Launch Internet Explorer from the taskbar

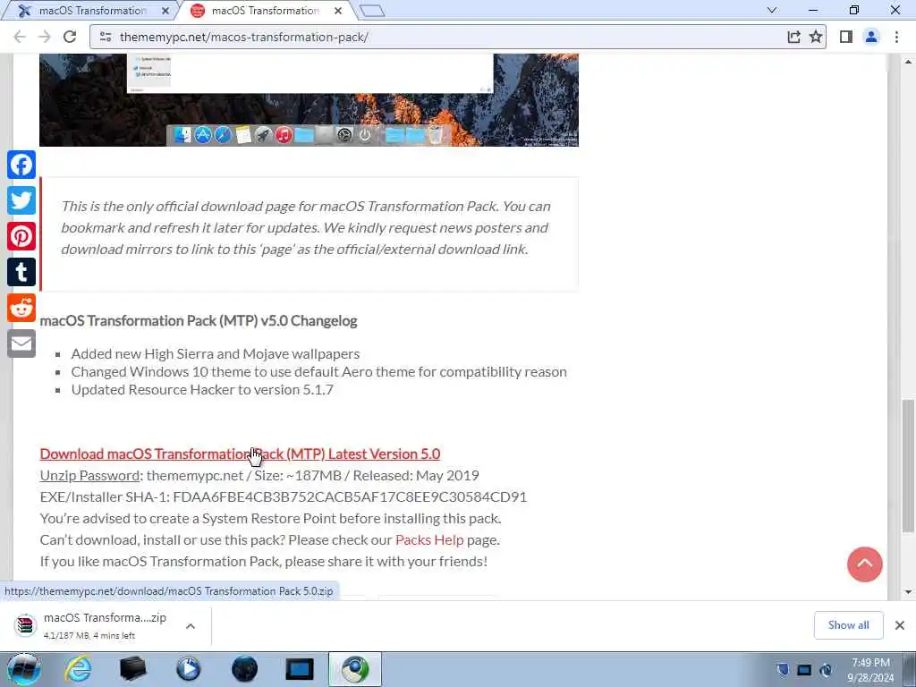[x=78, y=669]
